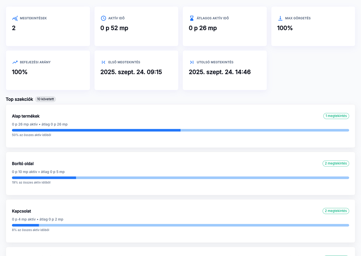
Task: Click the "1 megtekintés" badge on Alap termékek
Action: coord(336,116)
